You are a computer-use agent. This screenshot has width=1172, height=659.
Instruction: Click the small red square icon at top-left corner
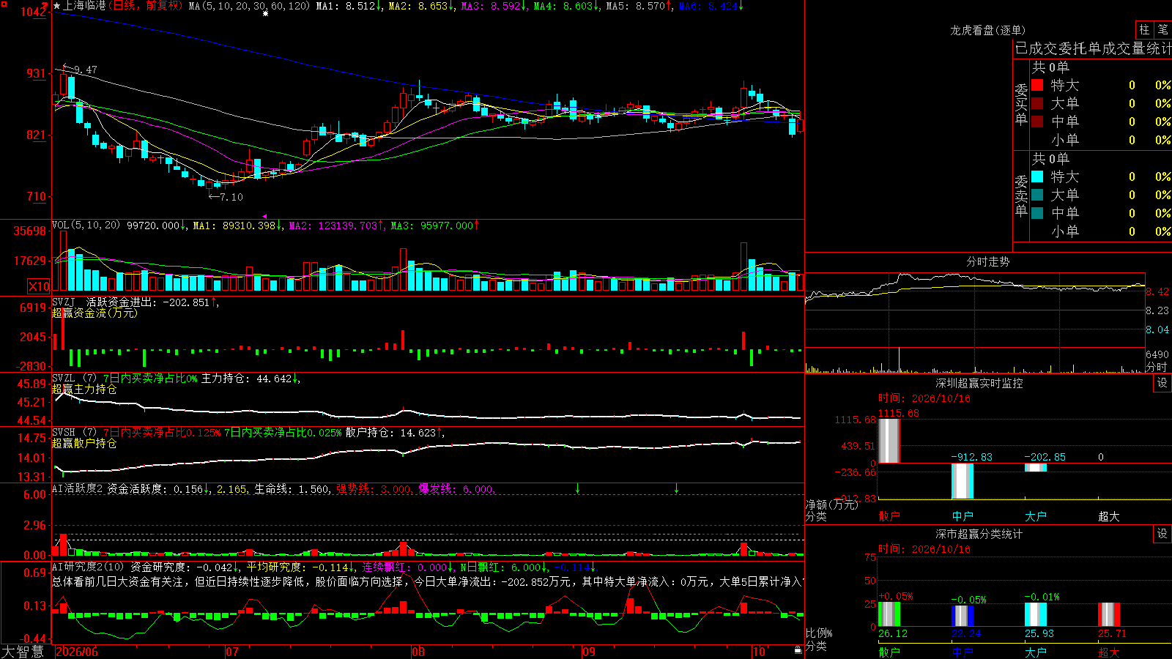pos(4,4)
